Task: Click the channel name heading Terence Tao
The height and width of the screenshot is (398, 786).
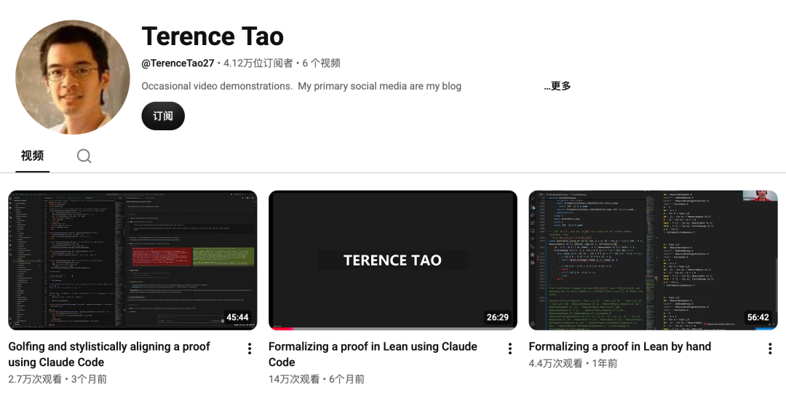Action: coord(213,36)
